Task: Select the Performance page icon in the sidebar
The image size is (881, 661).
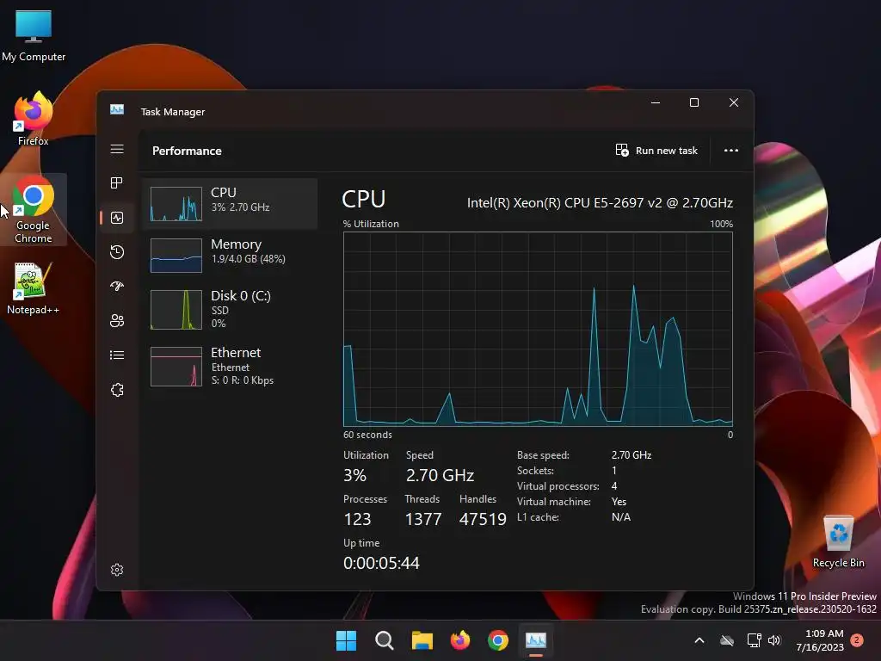Action: coord(117,218)
